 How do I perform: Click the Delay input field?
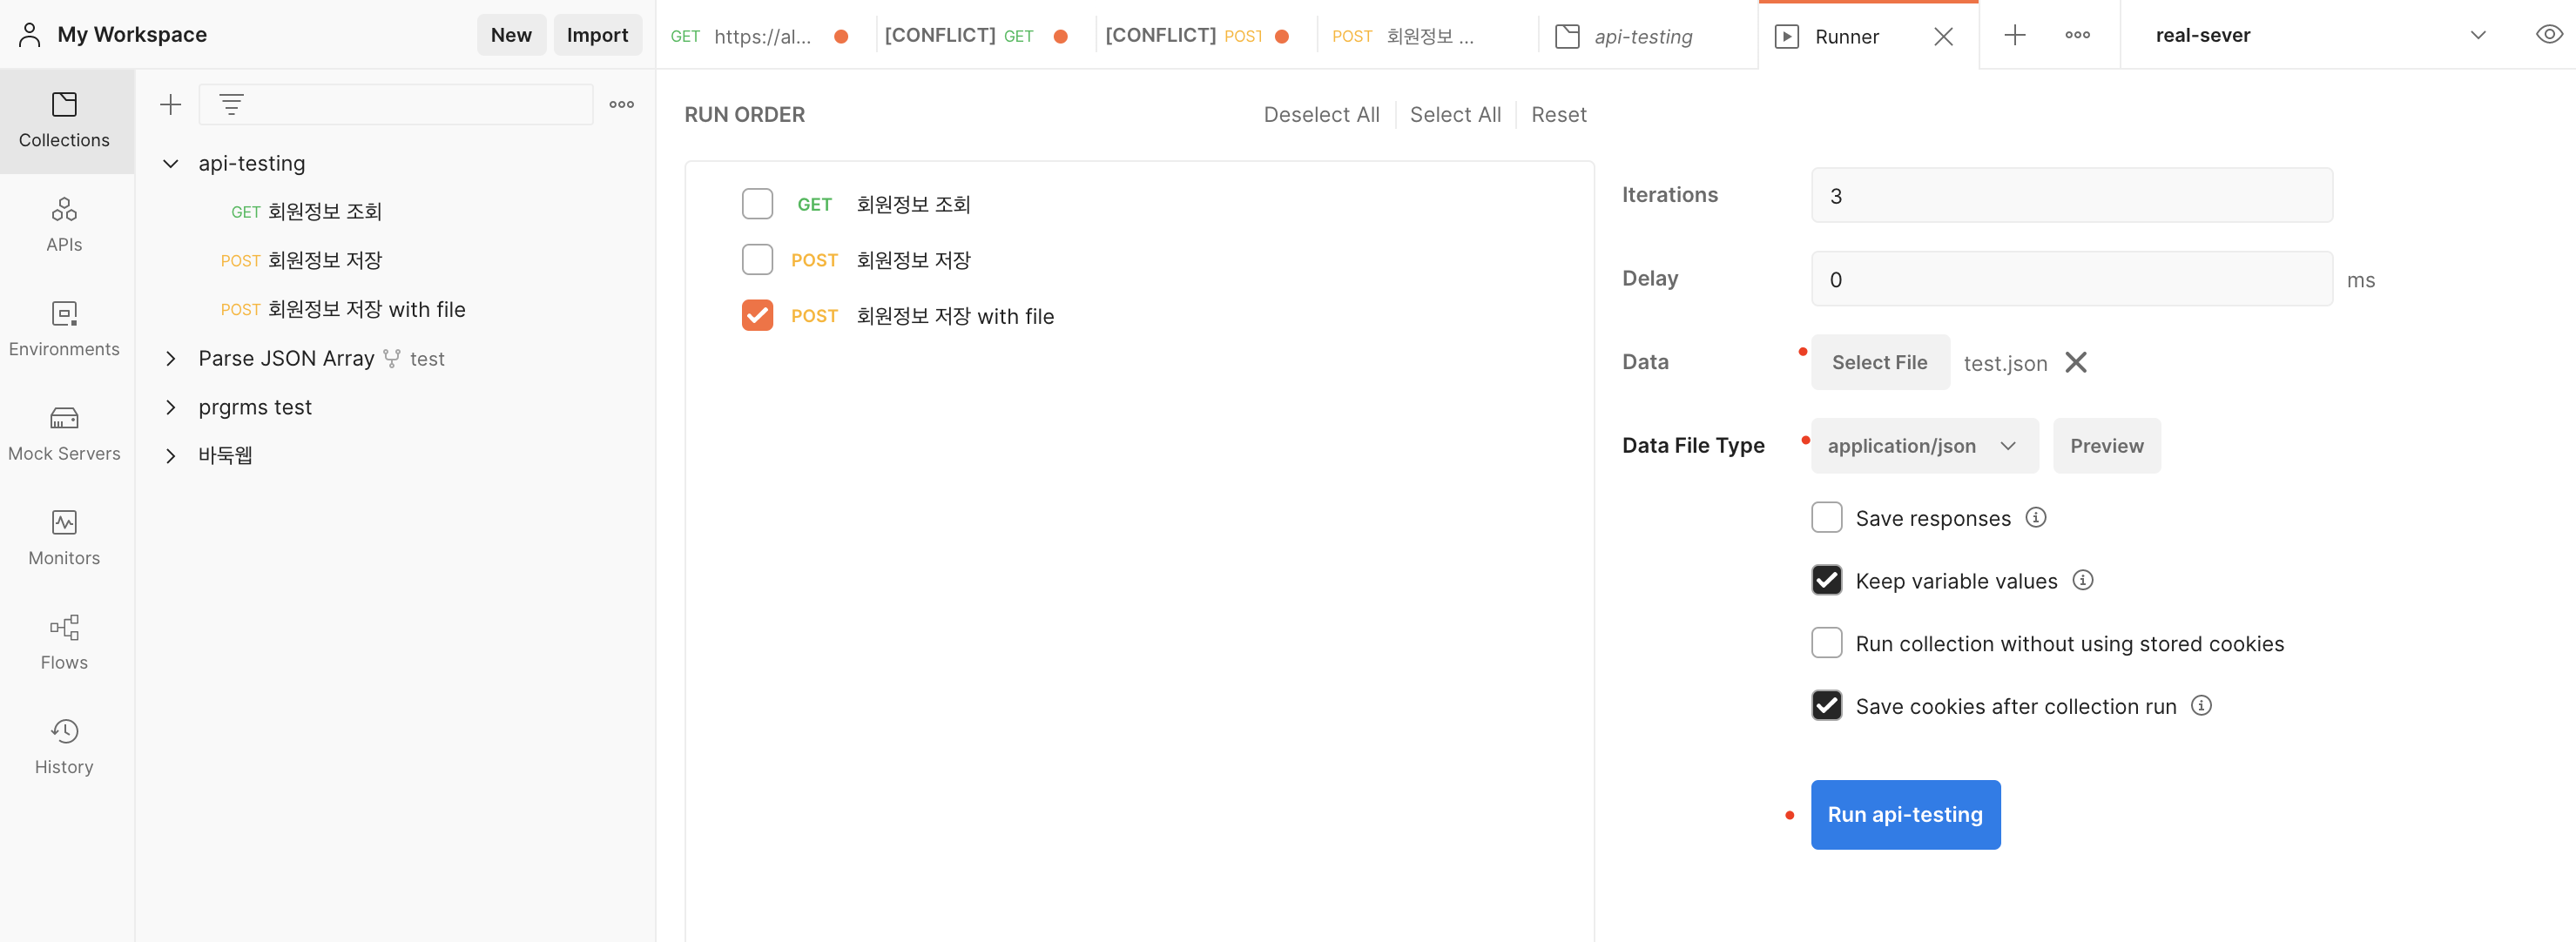click(2071, 279)
